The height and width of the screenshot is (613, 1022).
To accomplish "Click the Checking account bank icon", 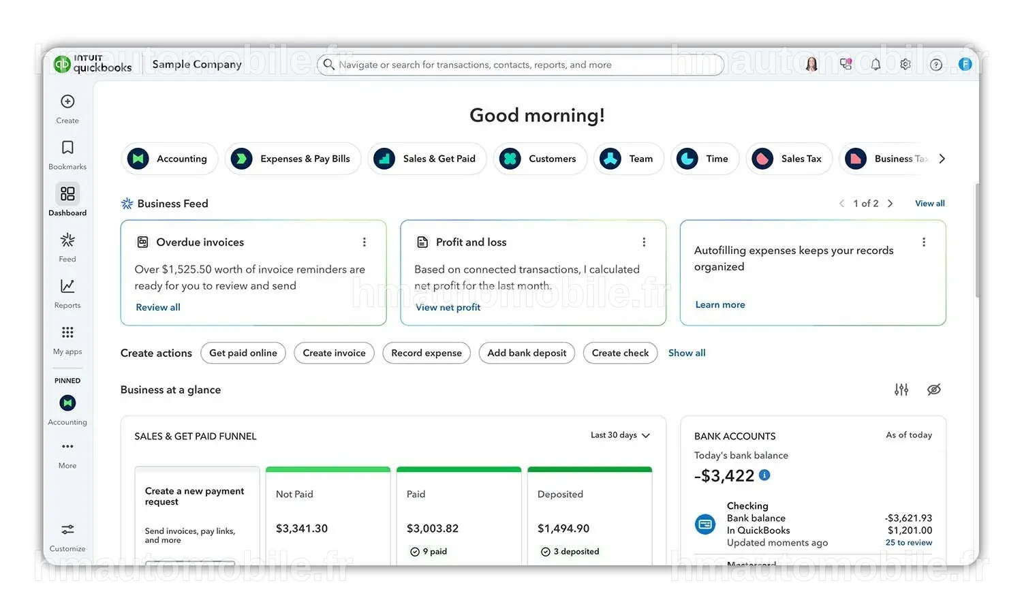I will 705,524.
